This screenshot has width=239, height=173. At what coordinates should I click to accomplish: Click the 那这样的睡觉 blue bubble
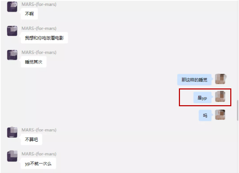point(194,80)
